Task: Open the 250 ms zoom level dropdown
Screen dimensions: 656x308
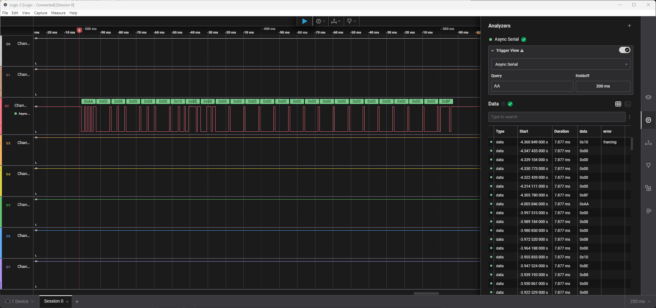Action: 640,301
